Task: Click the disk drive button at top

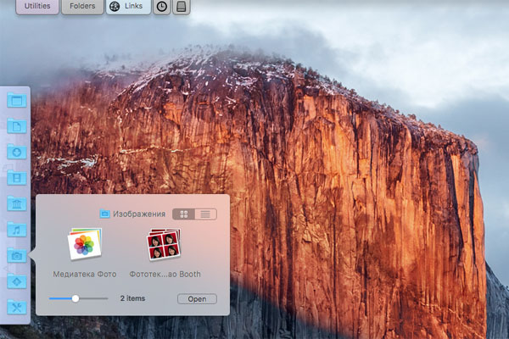Action: [x=182, y=7]
